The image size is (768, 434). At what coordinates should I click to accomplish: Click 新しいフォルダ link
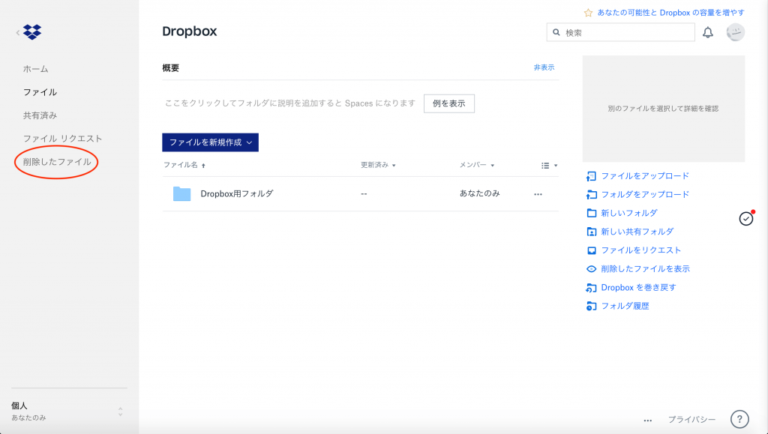point(629,213)
